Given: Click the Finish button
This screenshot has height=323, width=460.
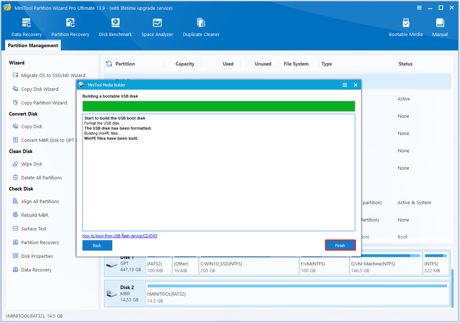Looking at the screenshot, I should pos(340,245).
